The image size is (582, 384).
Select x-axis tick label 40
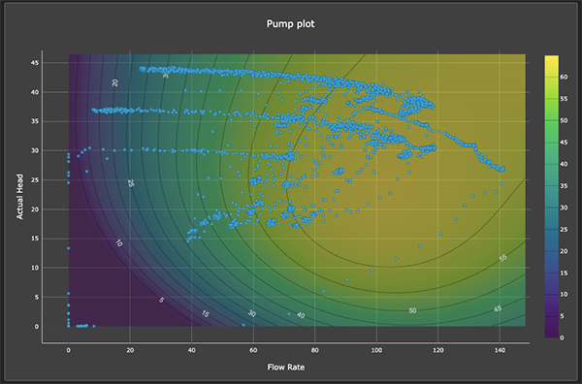click(x=191, y=350)
